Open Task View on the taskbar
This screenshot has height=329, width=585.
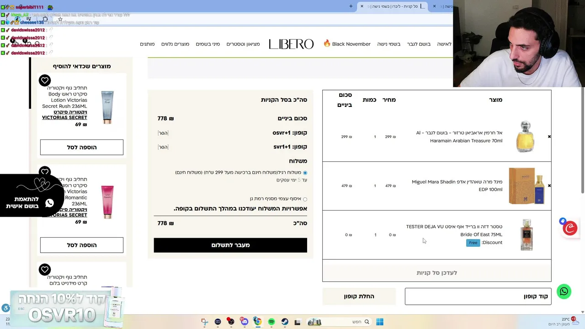[298, 322]
